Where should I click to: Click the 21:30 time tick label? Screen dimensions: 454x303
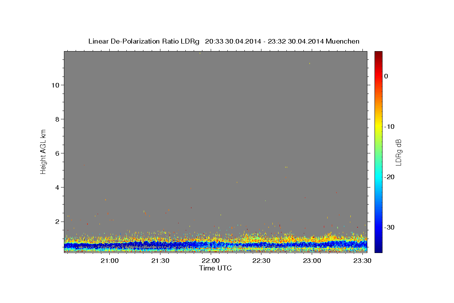pyautogui.click(x=160, y=261)
